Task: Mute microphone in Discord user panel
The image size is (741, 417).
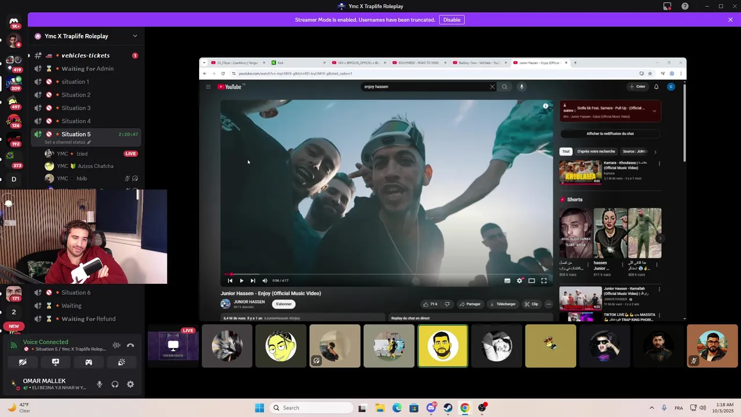Action: (100, 384)
